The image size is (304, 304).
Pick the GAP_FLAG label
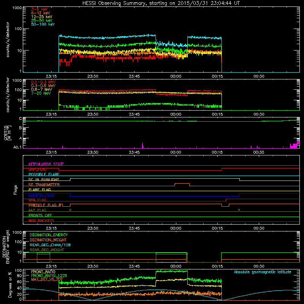tap(37, 169)
